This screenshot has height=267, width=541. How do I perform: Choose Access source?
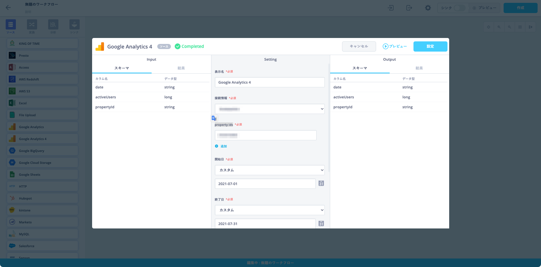(x=43, y=67)
